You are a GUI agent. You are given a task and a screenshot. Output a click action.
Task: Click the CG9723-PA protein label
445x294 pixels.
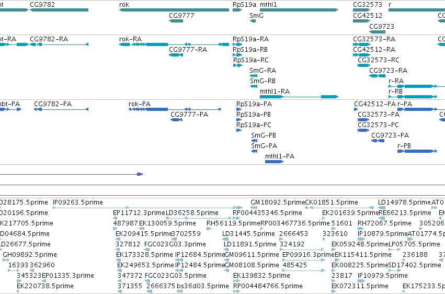390,135
